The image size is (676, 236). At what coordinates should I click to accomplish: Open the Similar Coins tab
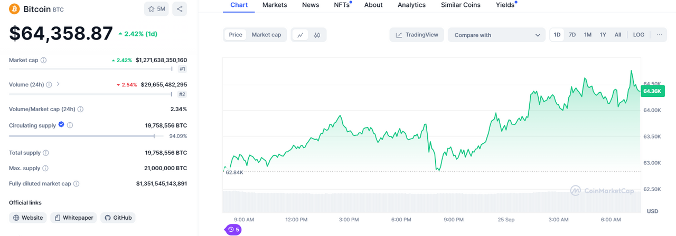461,5
